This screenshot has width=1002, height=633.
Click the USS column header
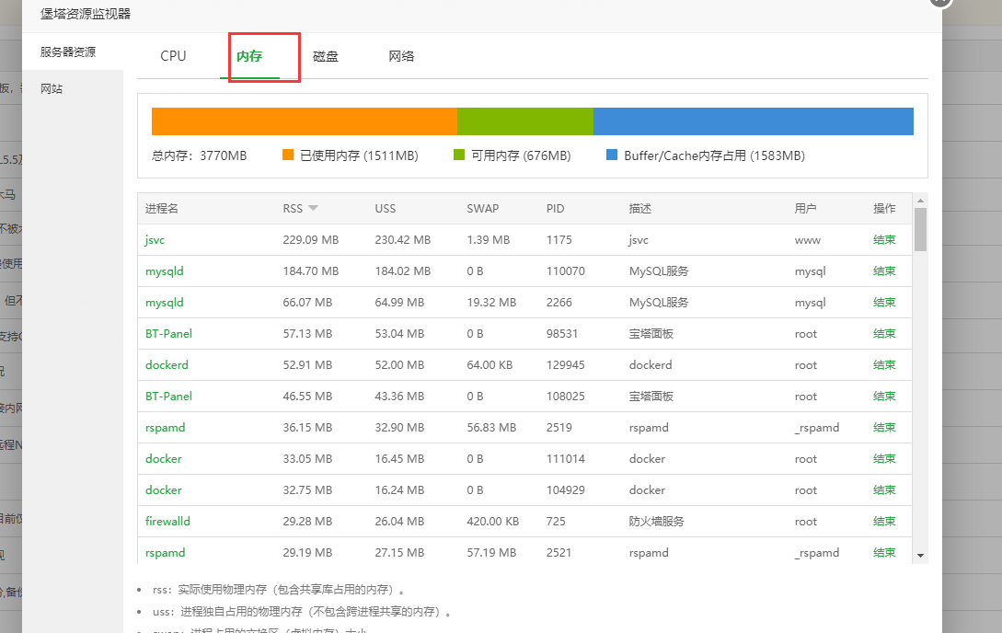pyautogui.click(x=386, y=208)
